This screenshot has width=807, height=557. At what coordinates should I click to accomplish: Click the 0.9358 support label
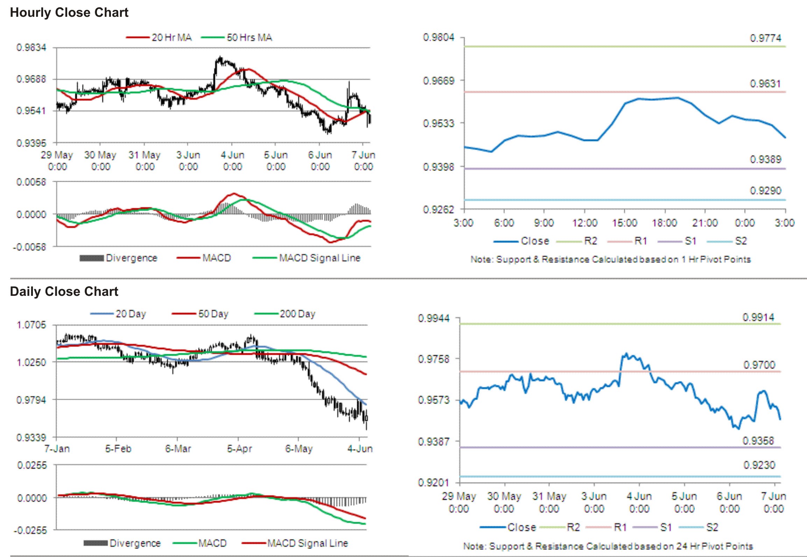pyautogui.click(x=758, y=441)
